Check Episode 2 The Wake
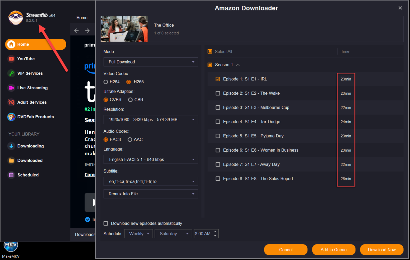Viewport: 410px width, 260px height. 218,93
